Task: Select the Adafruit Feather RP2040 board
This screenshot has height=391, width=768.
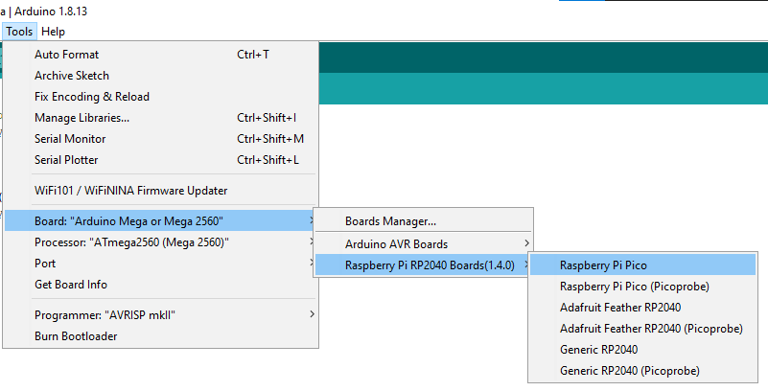Action: 642,307
